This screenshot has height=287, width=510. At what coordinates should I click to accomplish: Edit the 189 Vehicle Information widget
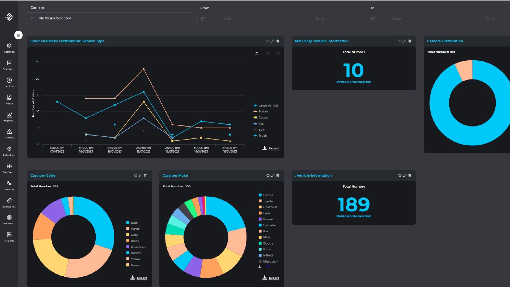tap(405, 175)
